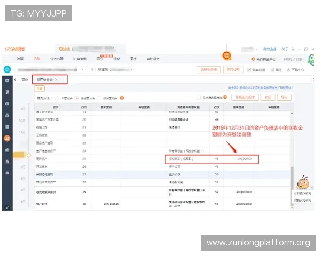Viewport: 321px width, 256px height.
Task: Click the crown member icon in title bar
Action: (x=61, y=49)
